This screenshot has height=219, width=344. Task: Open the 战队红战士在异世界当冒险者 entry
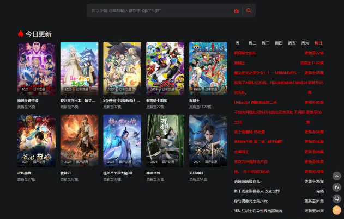click(x=279, y=211)
